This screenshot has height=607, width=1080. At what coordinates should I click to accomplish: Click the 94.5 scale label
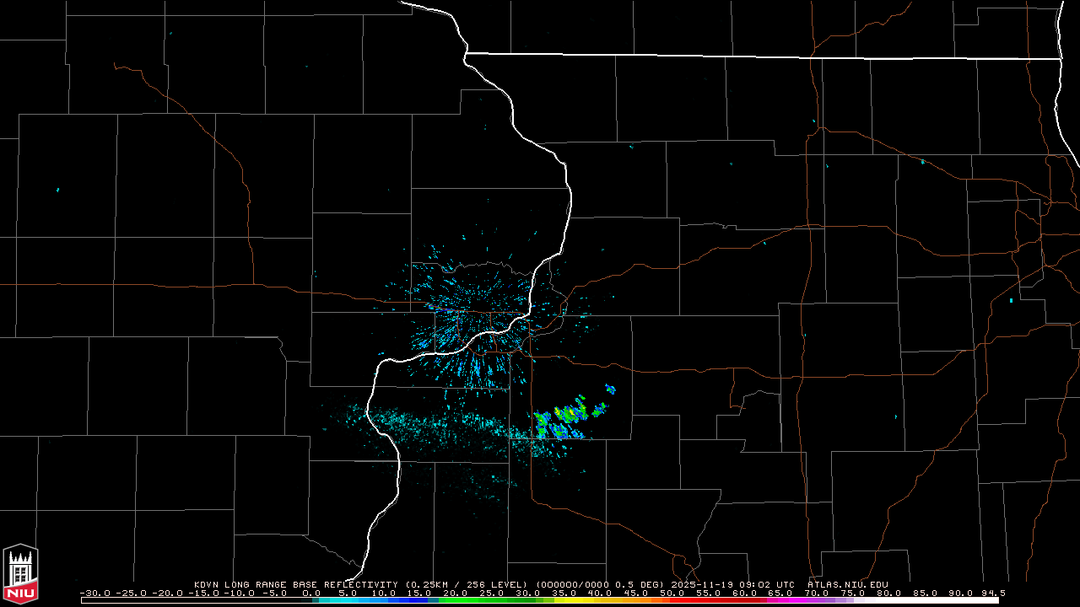(993, 593)
